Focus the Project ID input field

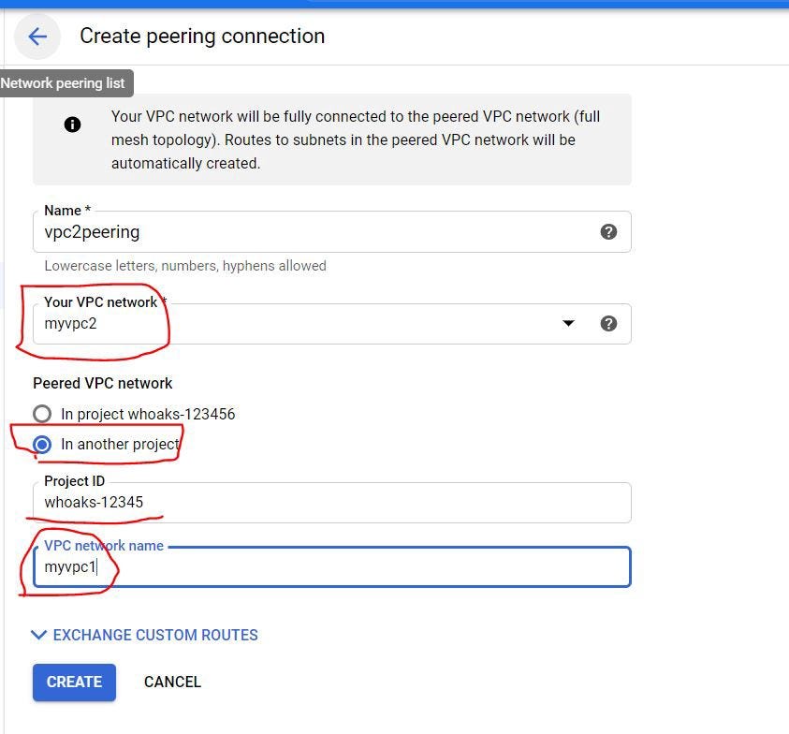[x=331, y=503]
